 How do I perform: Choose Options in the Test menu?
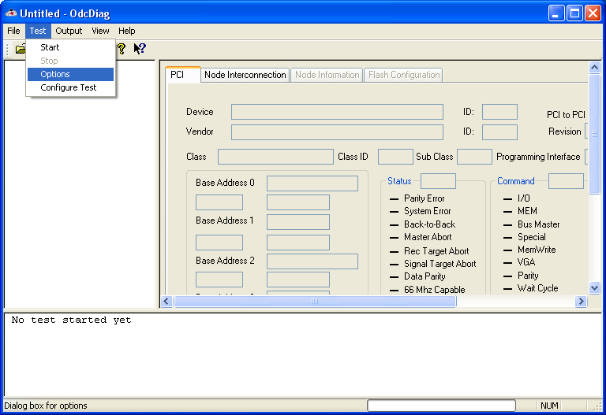(x=70, y=74)
